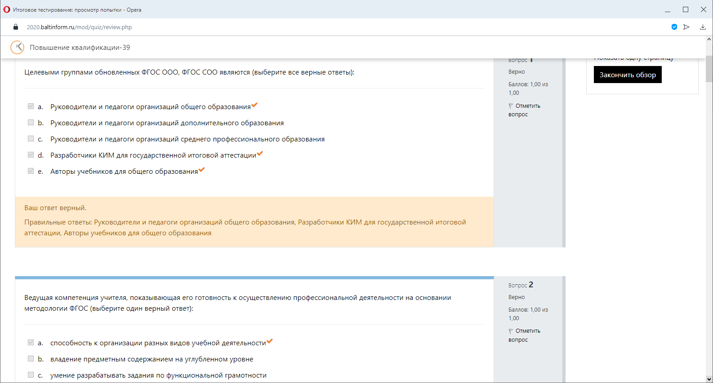713x383 pixels.
Task: Open the Повышение квалификации-39 course link
Action: 80,47
